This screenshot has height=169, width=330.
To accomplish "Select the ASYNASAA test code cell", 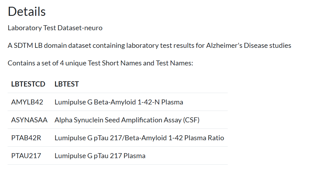I will coord(29,120).
